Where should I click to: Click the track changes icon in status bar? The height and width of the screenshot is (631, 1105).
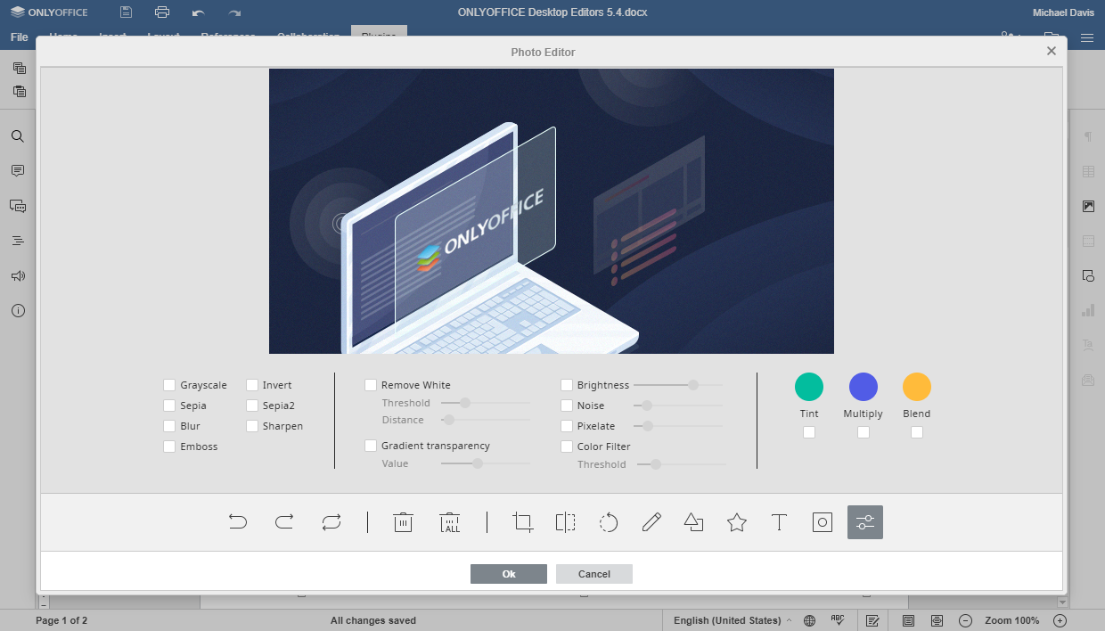click(873, 620)
